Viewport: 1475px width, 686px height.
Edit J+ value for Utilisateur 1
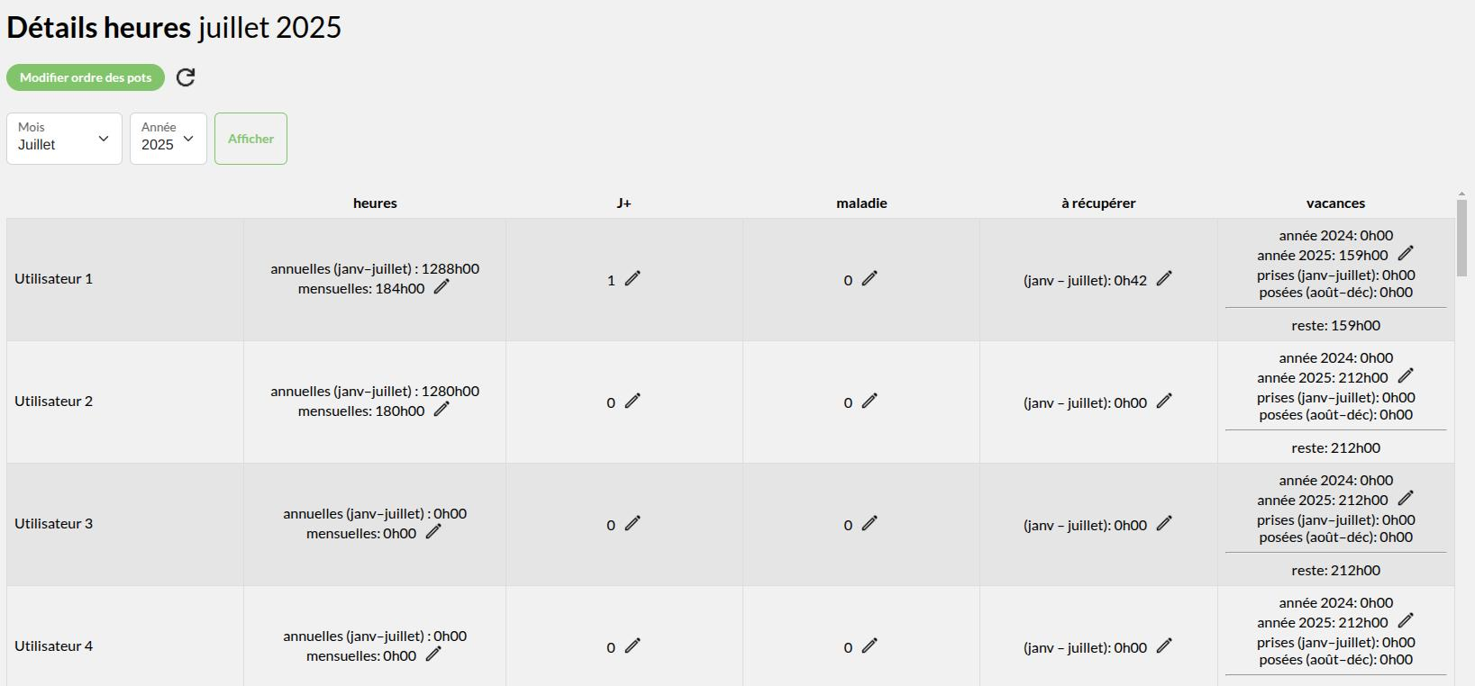point(633,279)
